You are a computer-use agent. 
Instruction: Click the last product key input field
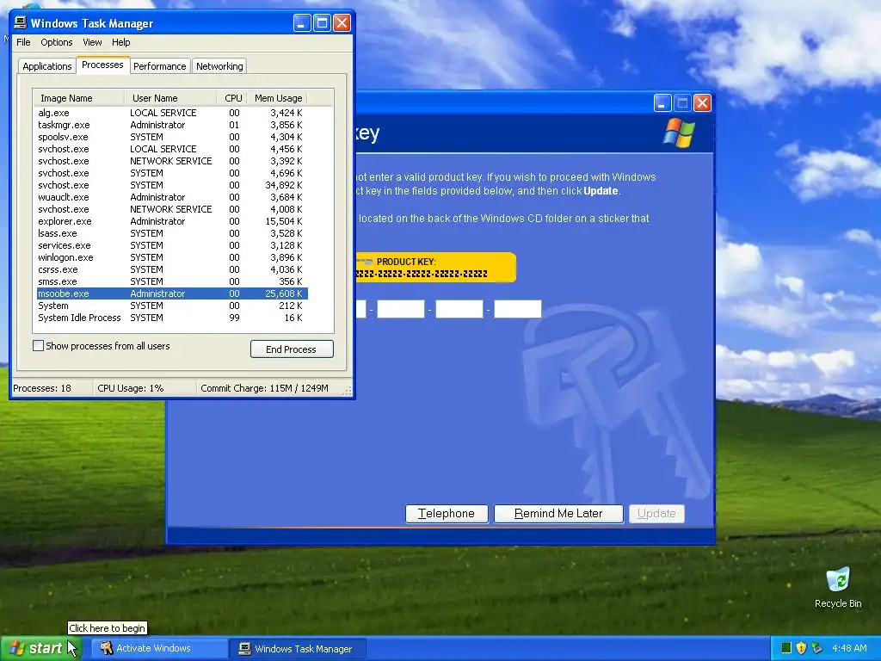[x=517, y=309]
